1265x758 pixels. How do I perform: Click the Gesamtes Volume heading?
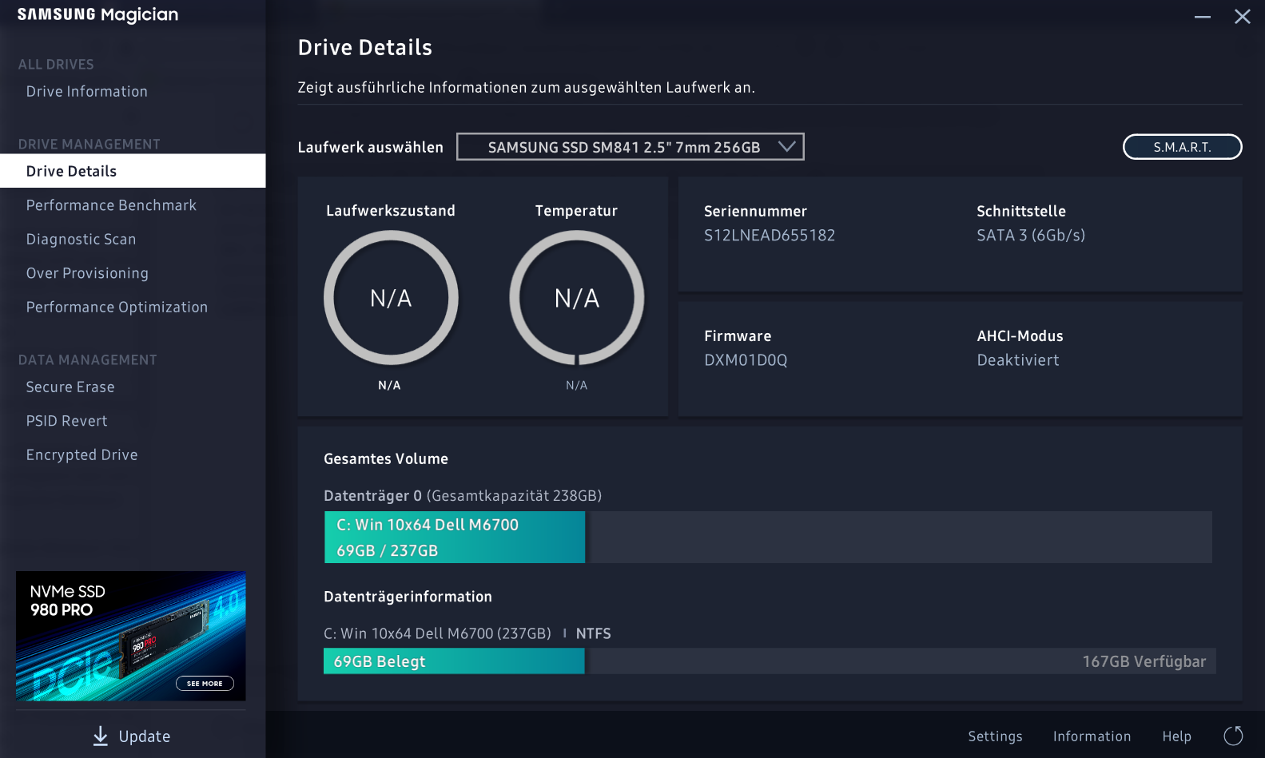pos(386,459)
